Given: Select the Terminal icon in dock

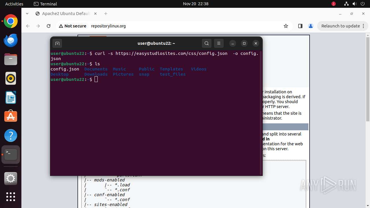Looking at the screenshot, I should [11, 155].
